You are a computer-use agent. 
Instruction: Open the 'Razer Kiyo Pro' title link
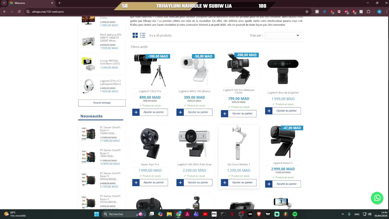point(150,165)
